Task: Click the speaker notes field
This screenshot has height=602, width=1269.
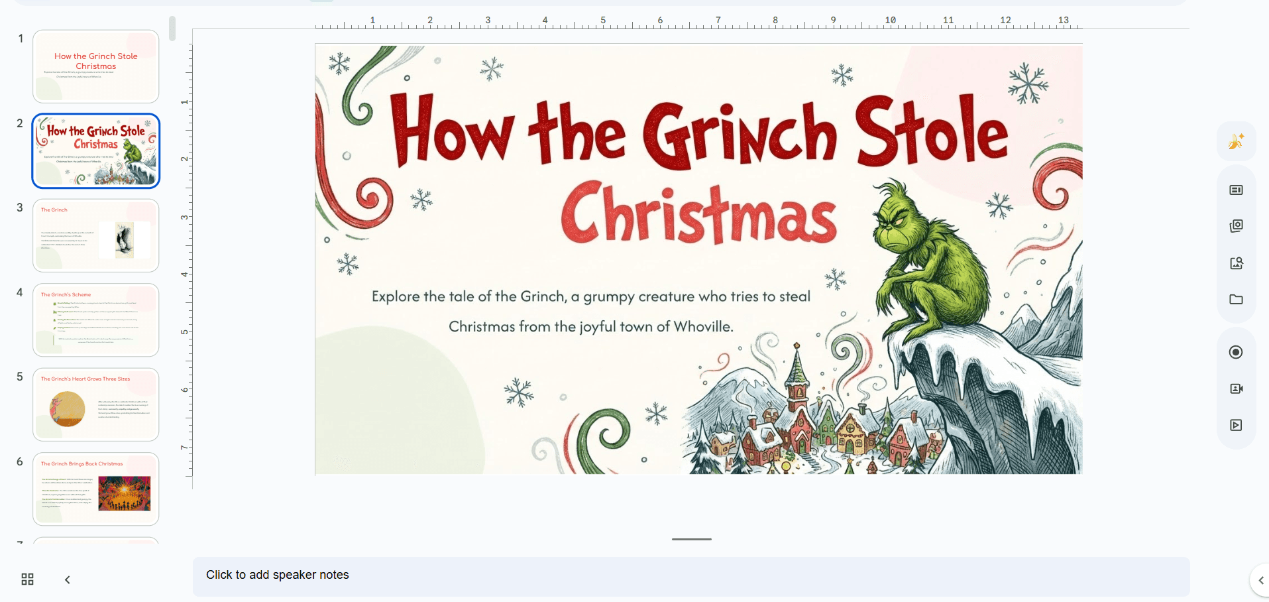Action: coord(691,576)
